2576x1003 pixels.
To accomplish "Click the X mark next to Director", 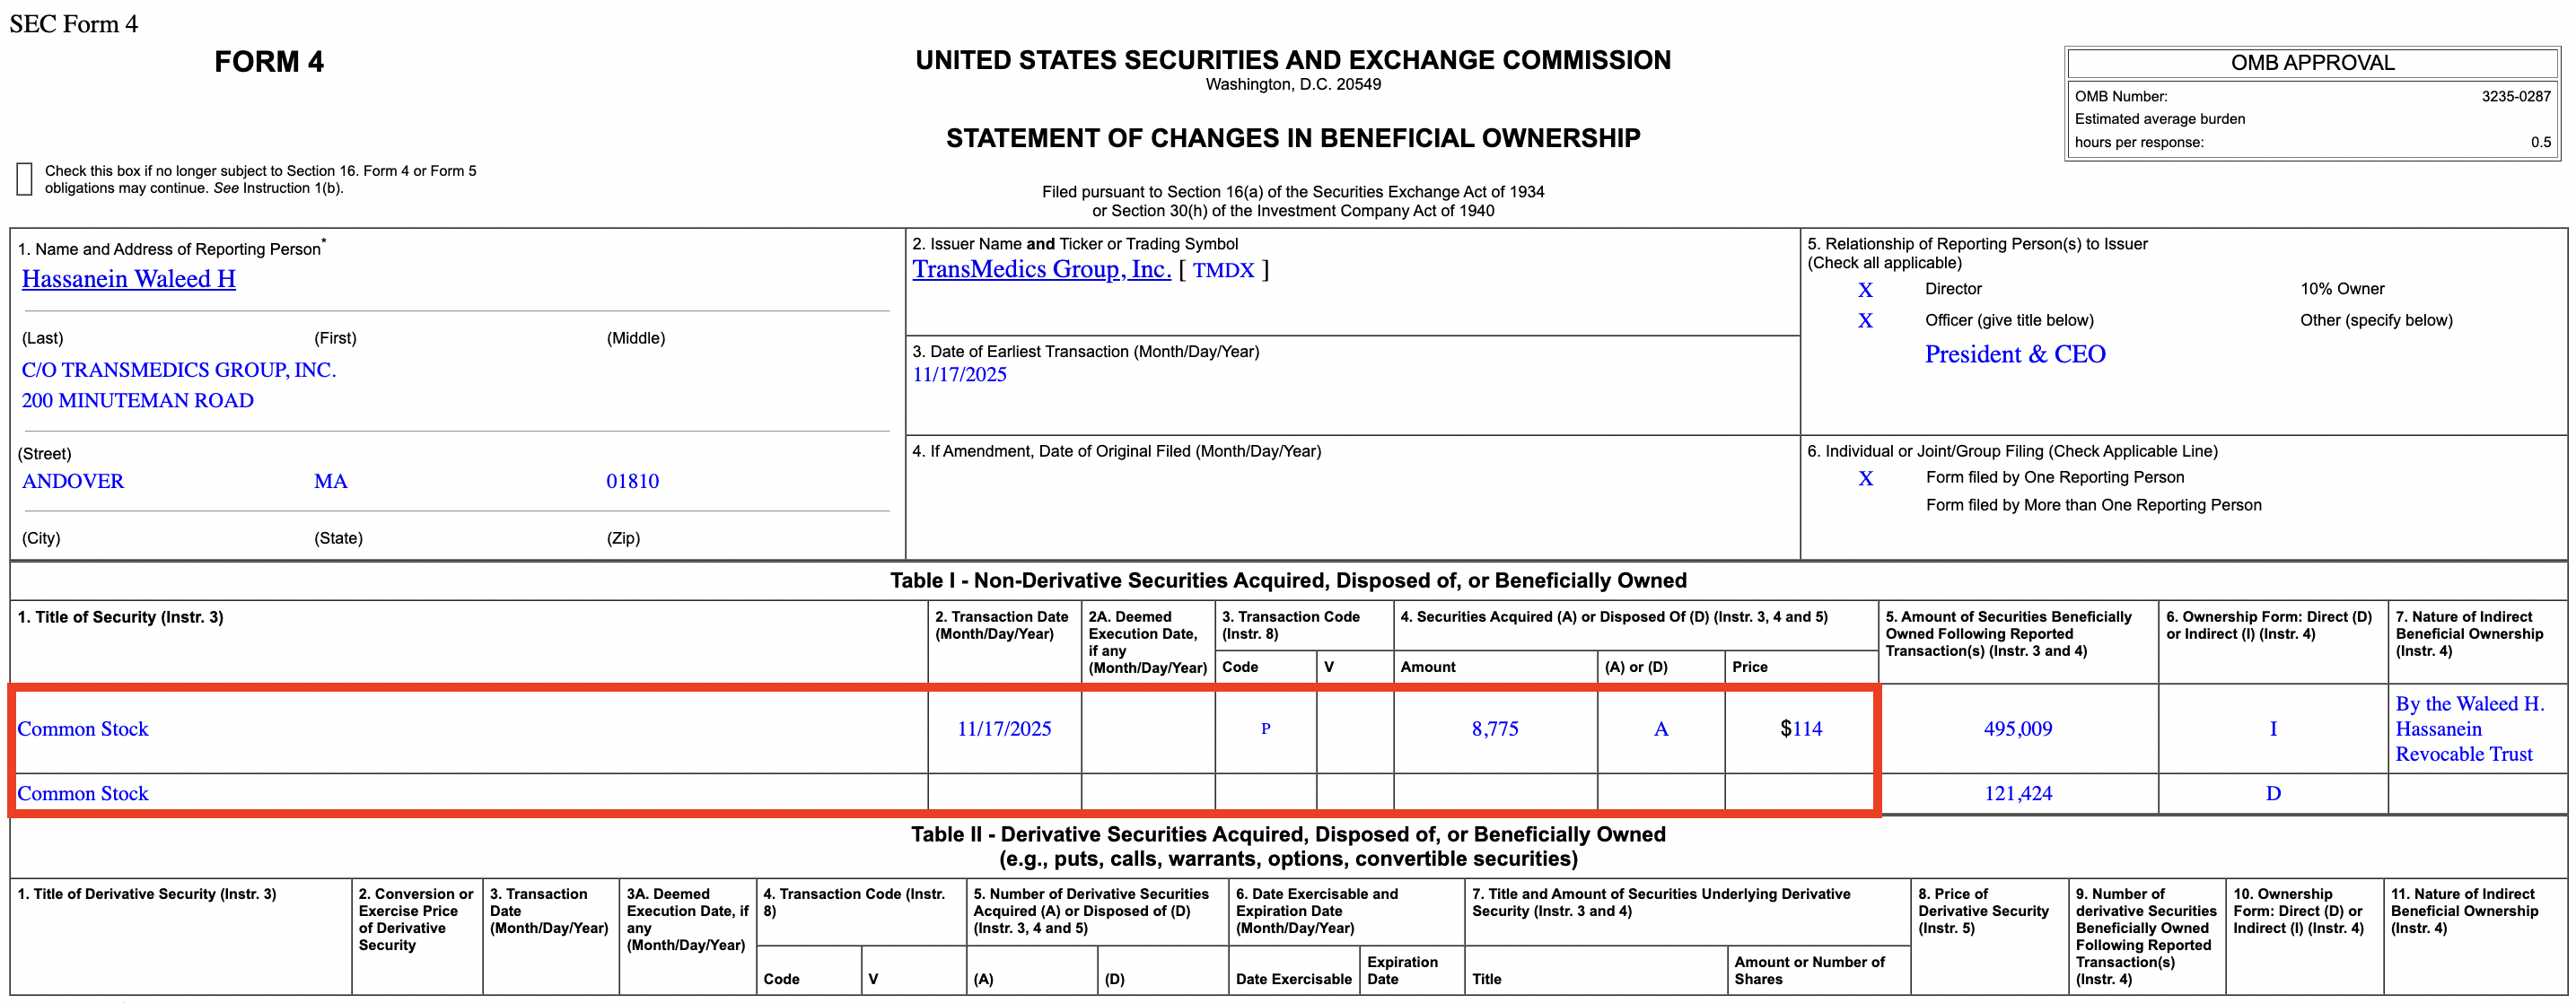I will point(1864,290).
